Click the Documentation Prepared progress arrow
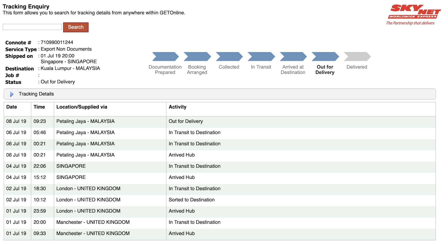 pos(165,57)
